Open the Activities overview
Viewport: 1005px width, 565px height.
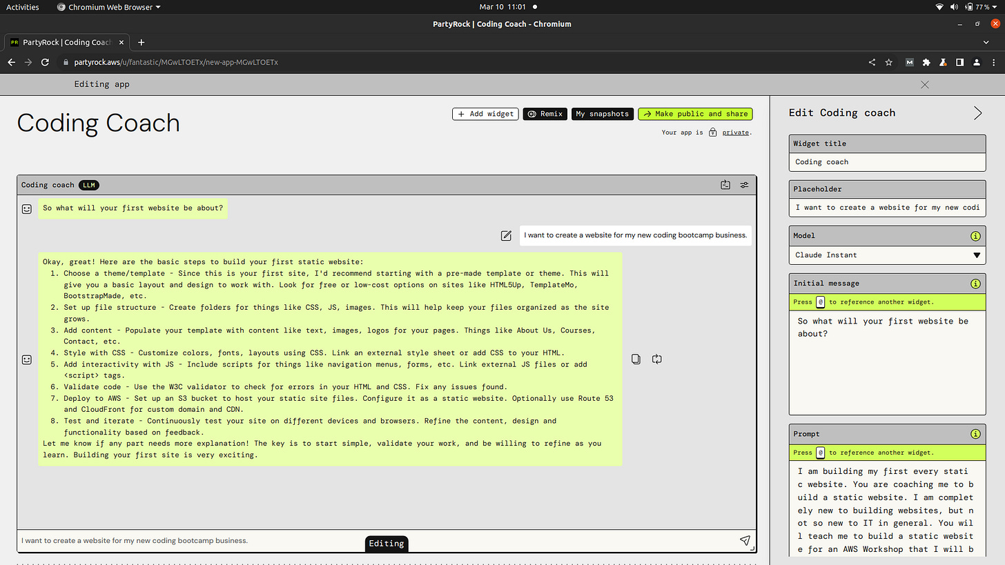click(23, 7)
